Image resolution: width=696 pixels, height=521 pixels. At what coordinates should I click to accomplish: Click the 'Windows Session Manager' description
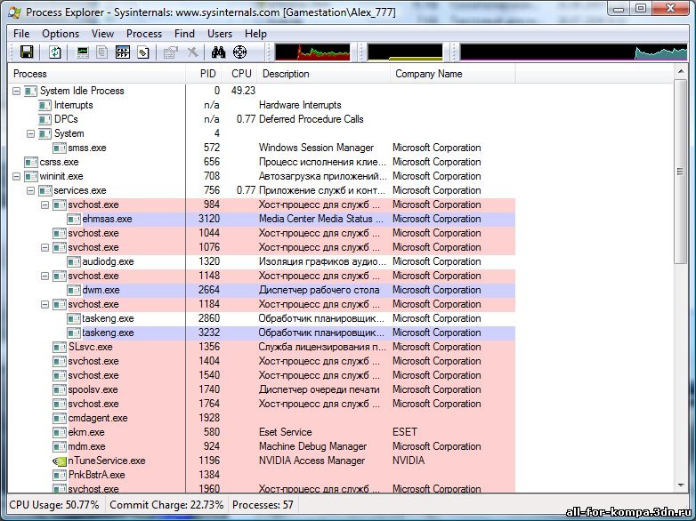pos(316,148)
